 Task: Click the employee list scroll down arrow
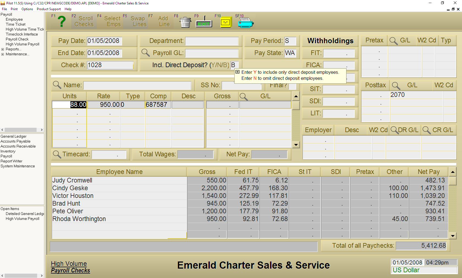click(x=453, y=236)
